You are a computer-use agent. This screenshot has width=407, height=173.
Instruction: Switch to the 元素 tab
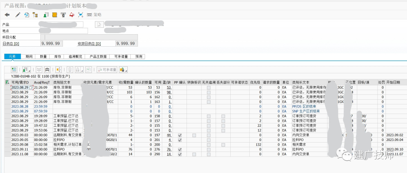[12, 56]
